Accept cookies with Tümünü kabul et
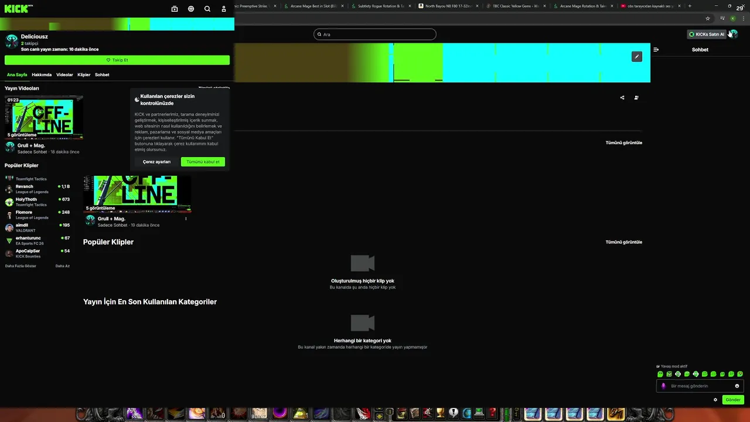Viewport: 750px width, 422px height. (203, 162)
